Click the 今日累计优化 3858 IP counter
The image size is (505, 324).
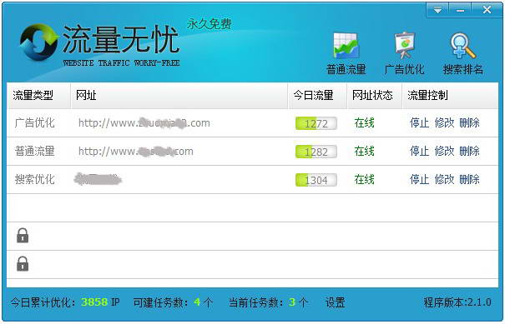point(65,302)
